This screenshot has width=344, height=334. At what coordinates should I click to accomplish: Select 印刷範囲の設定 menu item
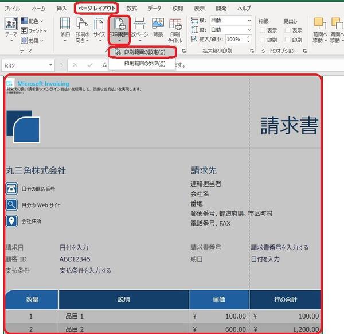[x=144, y=52]
